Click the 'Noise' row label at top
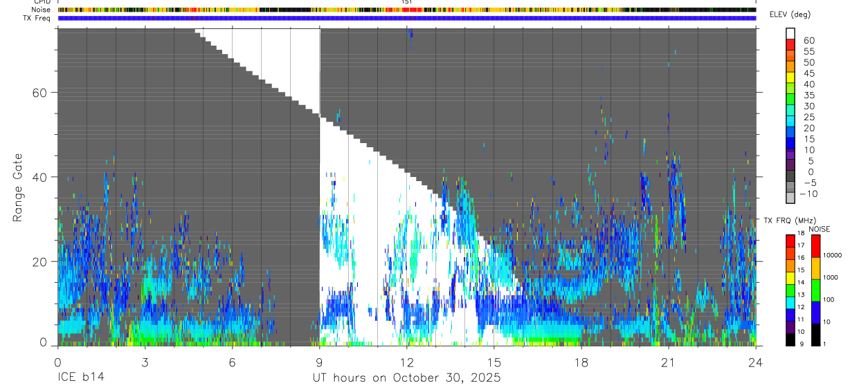This screenshot has width=850, height=392. click(42, 10)
